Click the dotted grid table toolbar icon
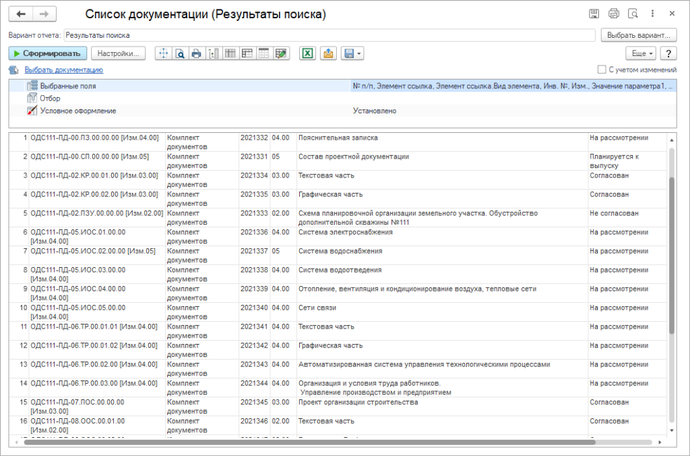The width and height of the screenshot is (690, 456). [263, 53]
